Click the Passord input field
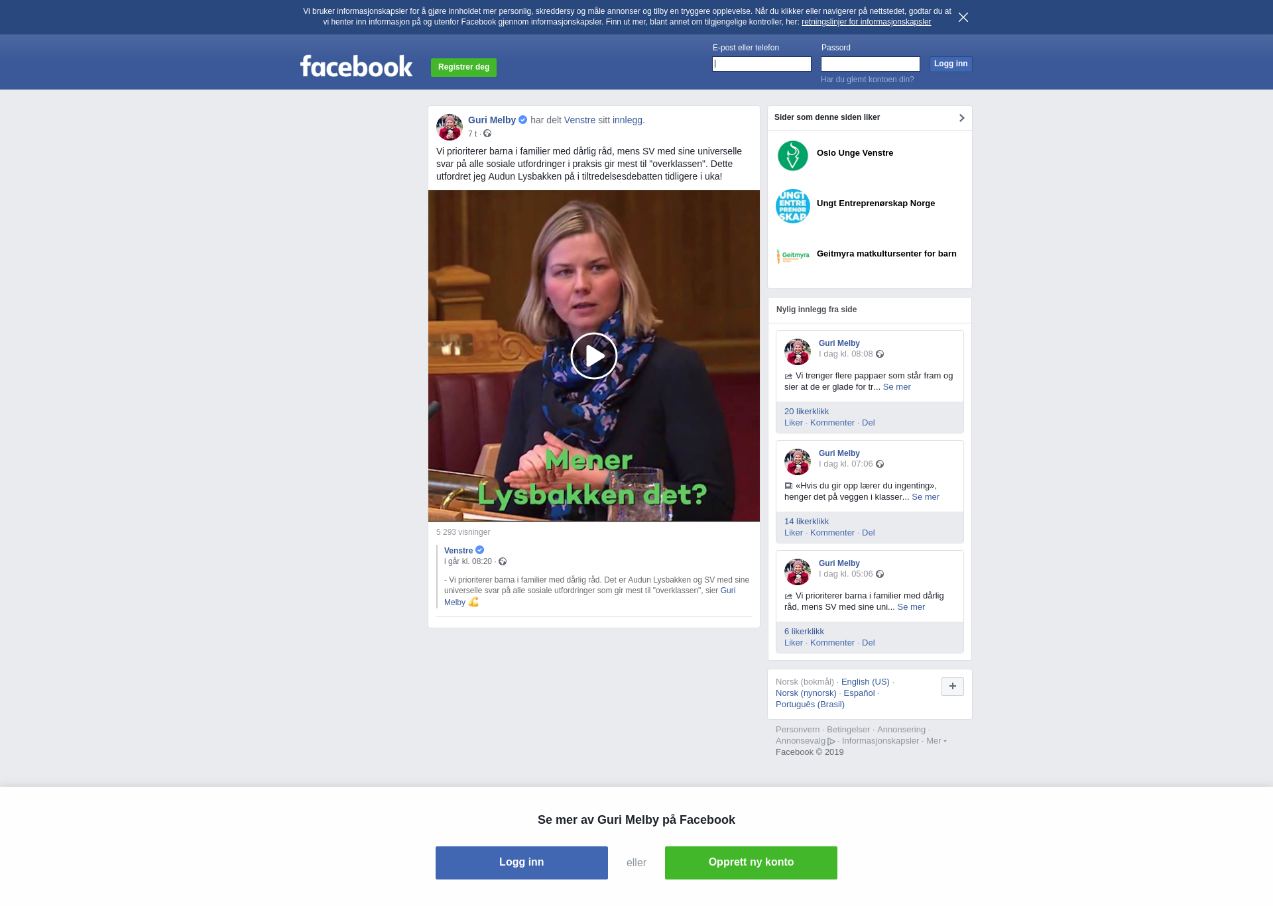 pos(871,64)
